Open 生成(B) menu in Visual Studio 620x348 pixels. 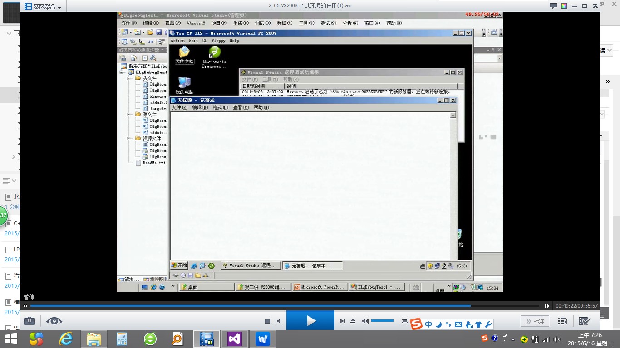pyautogui.click(x=241, y=23)
